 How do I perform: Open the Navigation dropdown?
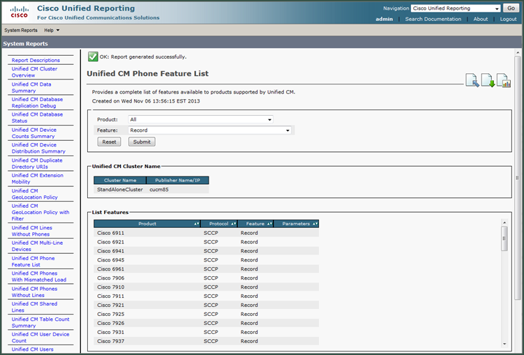456,8
